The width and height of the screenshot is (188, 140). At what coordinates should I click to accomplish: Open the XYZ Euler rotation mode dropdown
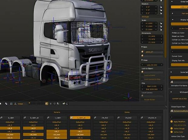point(152,17)
